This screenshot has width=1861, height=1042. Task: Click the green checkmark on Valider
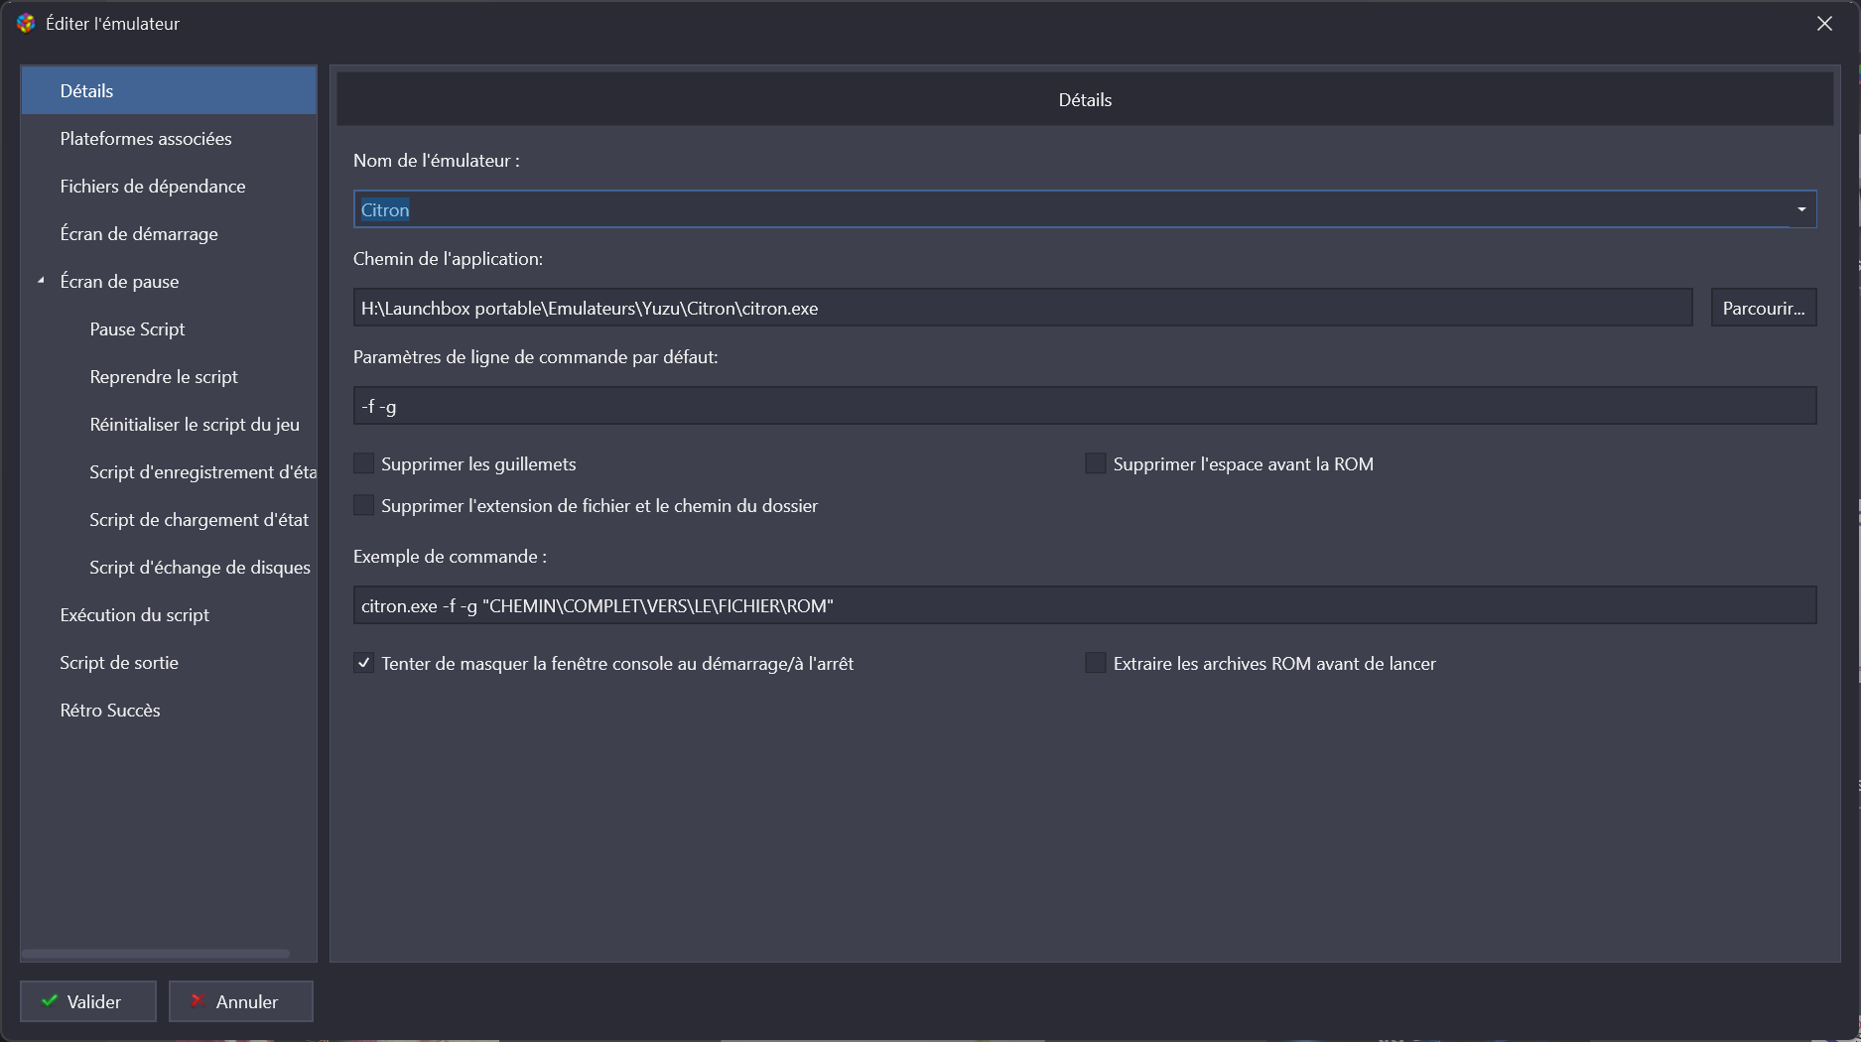point(49,1001)
